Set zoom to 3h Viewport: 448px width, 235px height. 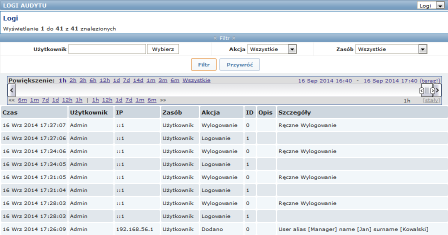click(x=83, y=80)
